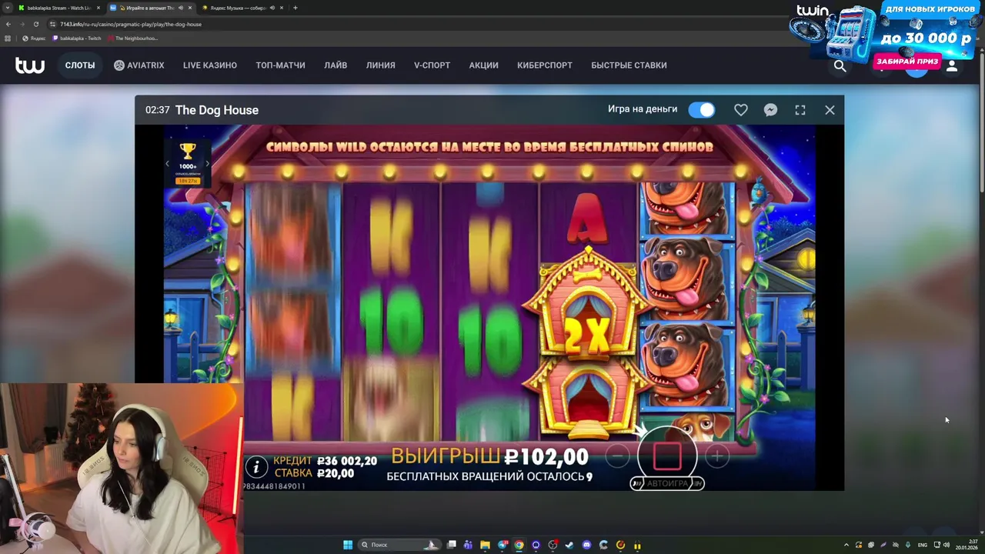985x554 pixels.
Task: Open the Яндекс bookmark
Action: coord(34,38)
